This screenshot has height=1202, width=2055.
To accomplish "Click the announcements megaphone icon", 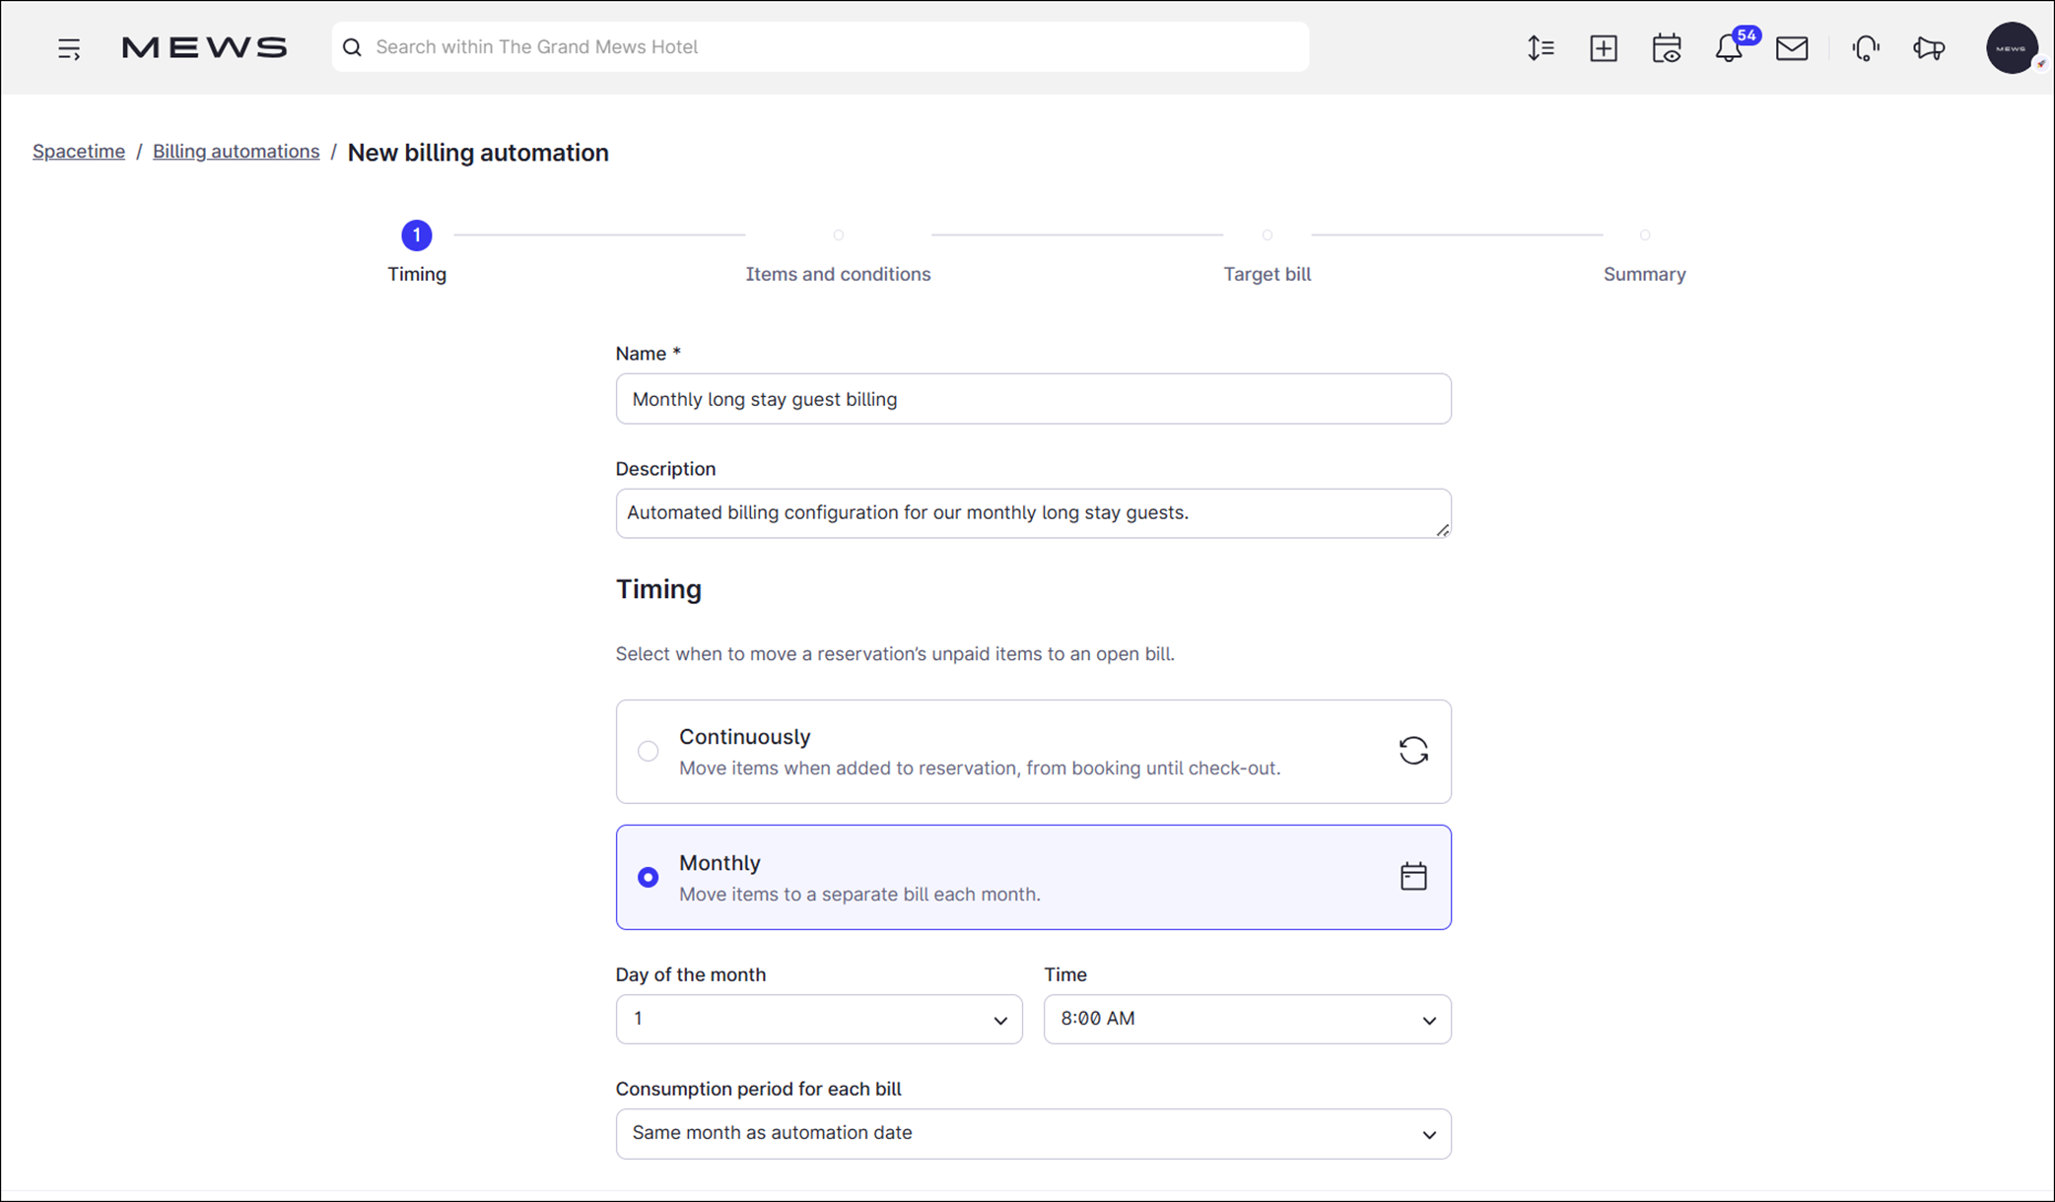I will tap(1929, 48).
